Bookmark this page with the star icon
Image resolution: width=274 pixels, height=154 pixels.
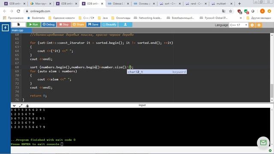(230, 11)
